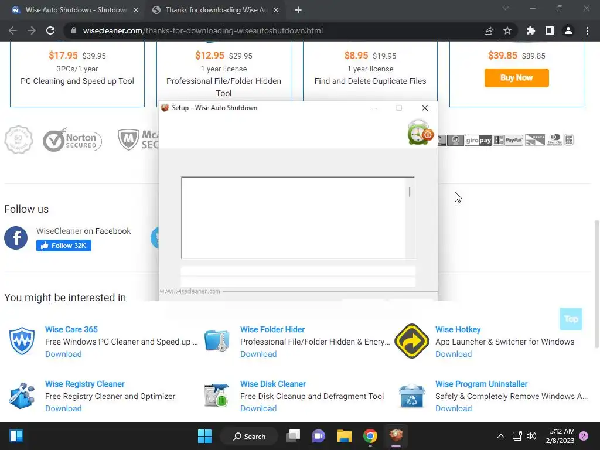Reload the current page

(50, 30)
